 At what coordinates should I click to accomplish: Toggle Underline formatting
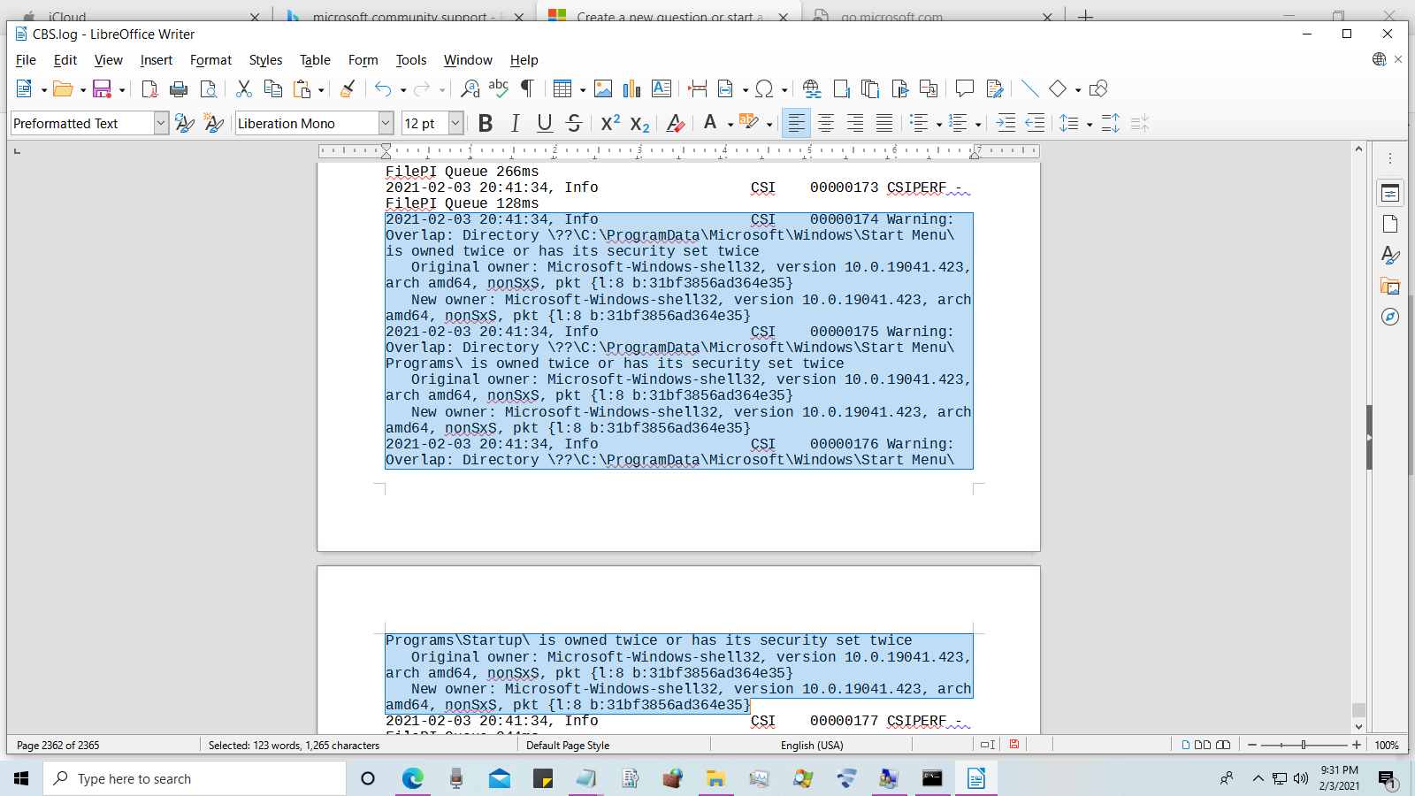click(545, 124)
